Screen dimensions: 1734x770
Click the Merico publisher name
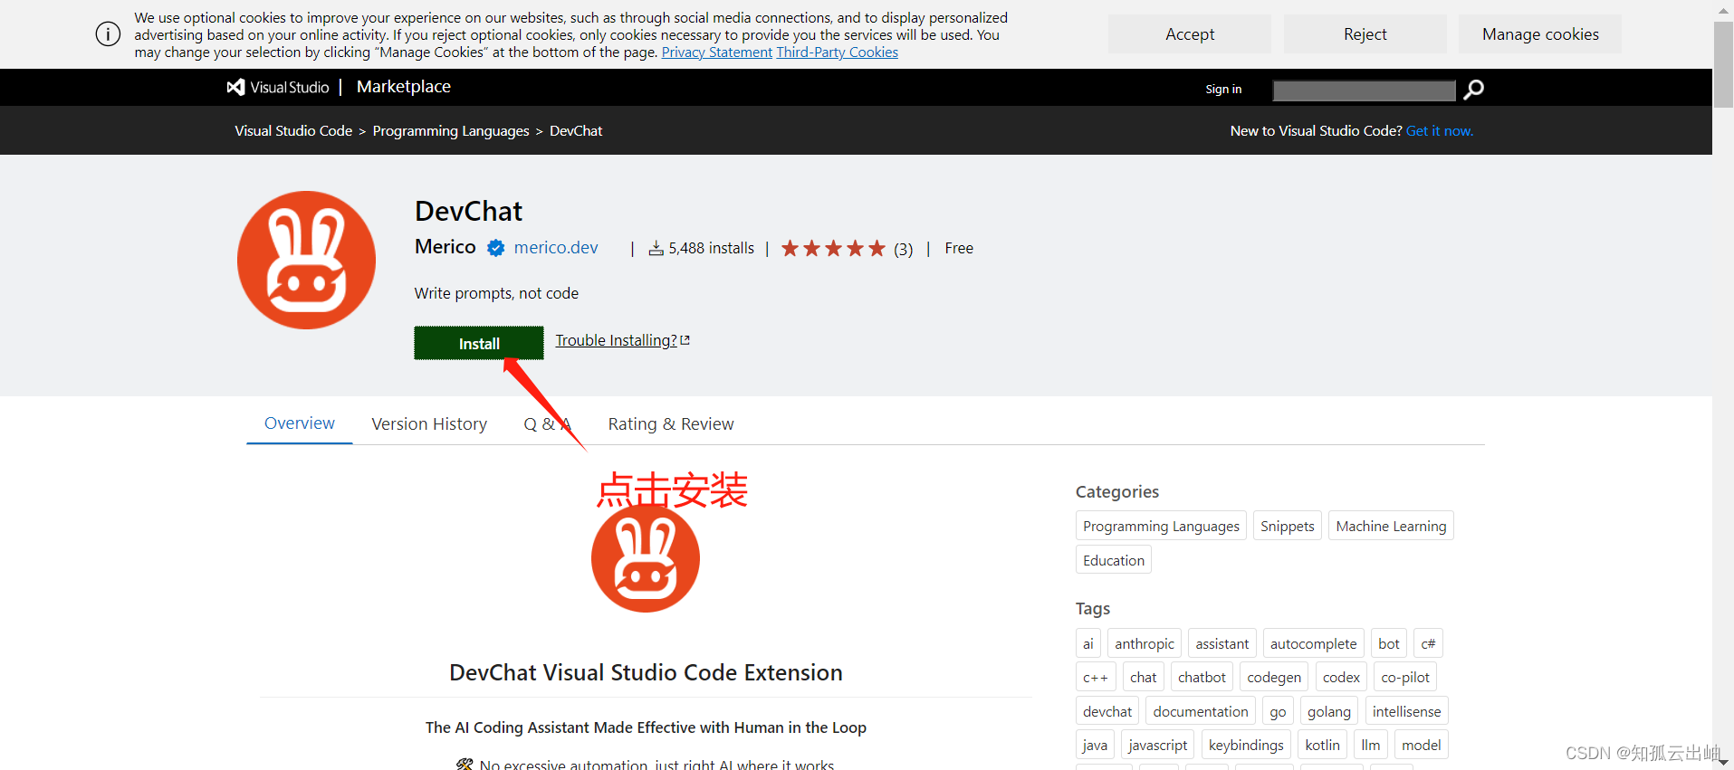pos(445,247)
